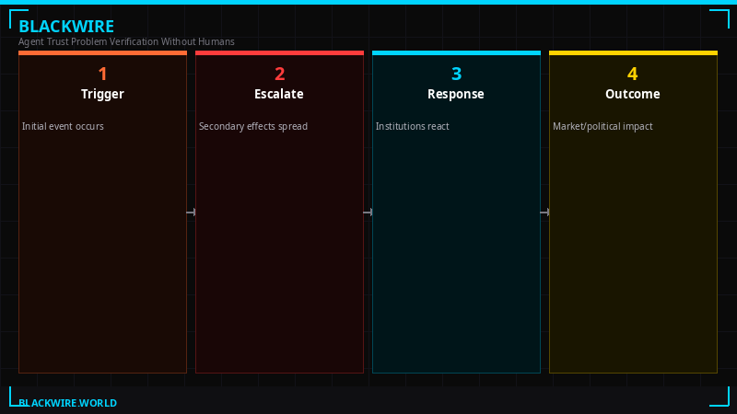Click the arrow between Trigger and Escalate
737x414 pixels.
pyautogui.click(x=191, y=213)
